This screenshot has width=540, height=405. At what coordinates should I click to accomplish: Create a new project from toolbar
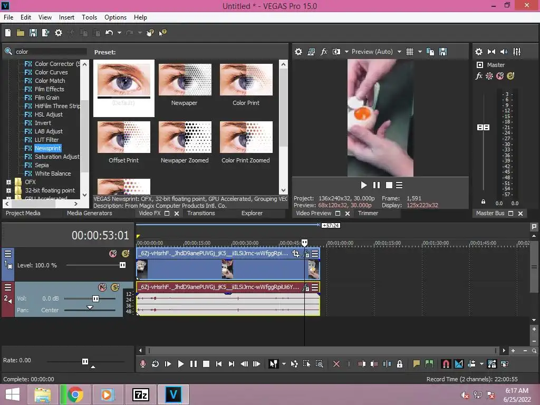(x=8, y=33)
